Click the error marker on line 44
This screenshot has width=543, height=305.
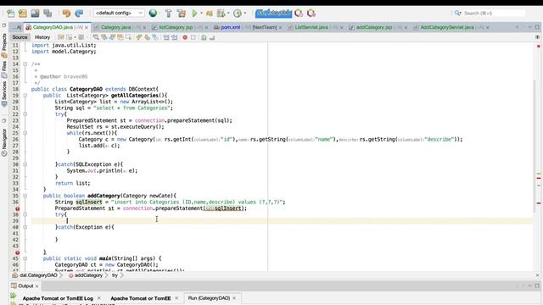pyautogui.click(x=17, y=252)
